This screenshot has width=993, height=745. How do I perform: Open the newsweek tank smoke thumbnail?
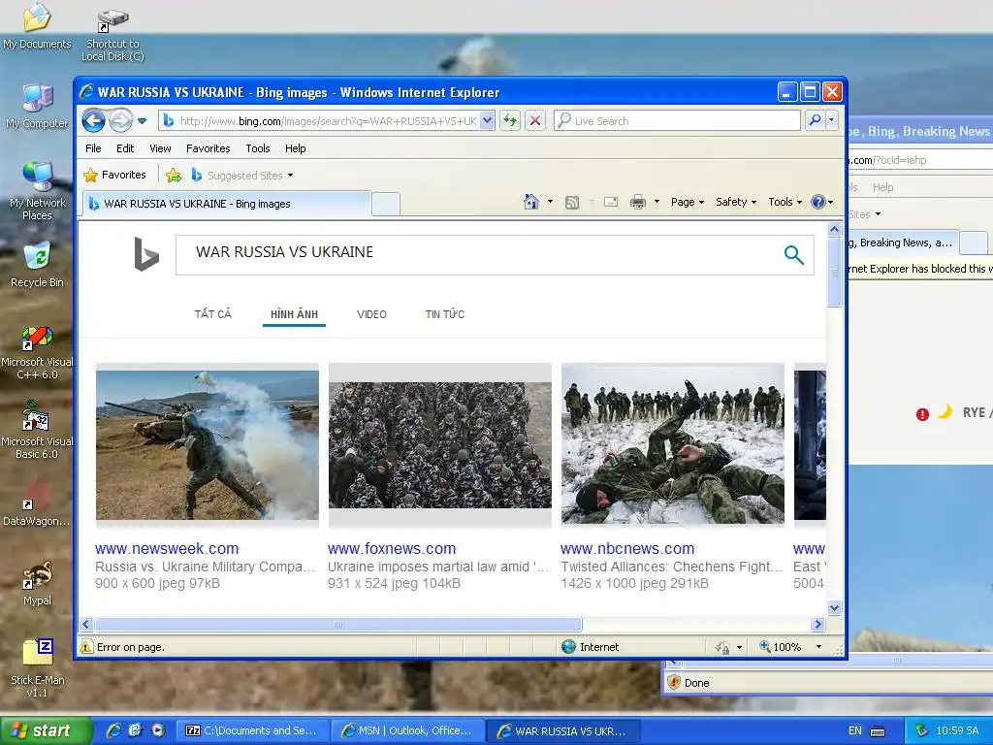click(x=208, y=445)
